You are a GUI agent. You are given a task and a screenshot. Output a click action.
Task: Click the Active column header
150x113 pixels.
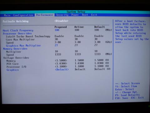click(79, 27)
